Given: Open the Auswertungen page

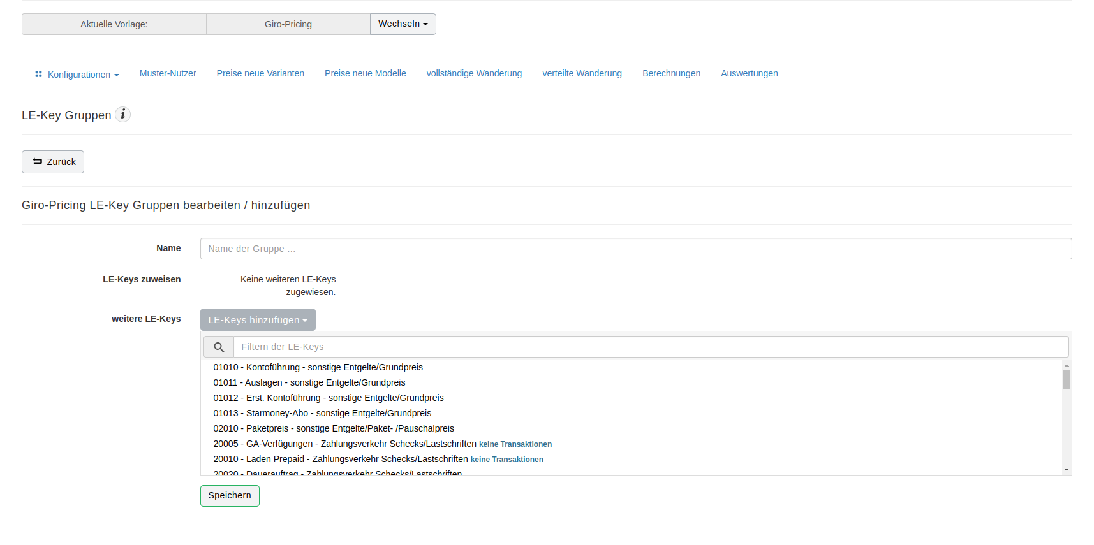Looking at the screenshot, I should click(x=750, y=73).
